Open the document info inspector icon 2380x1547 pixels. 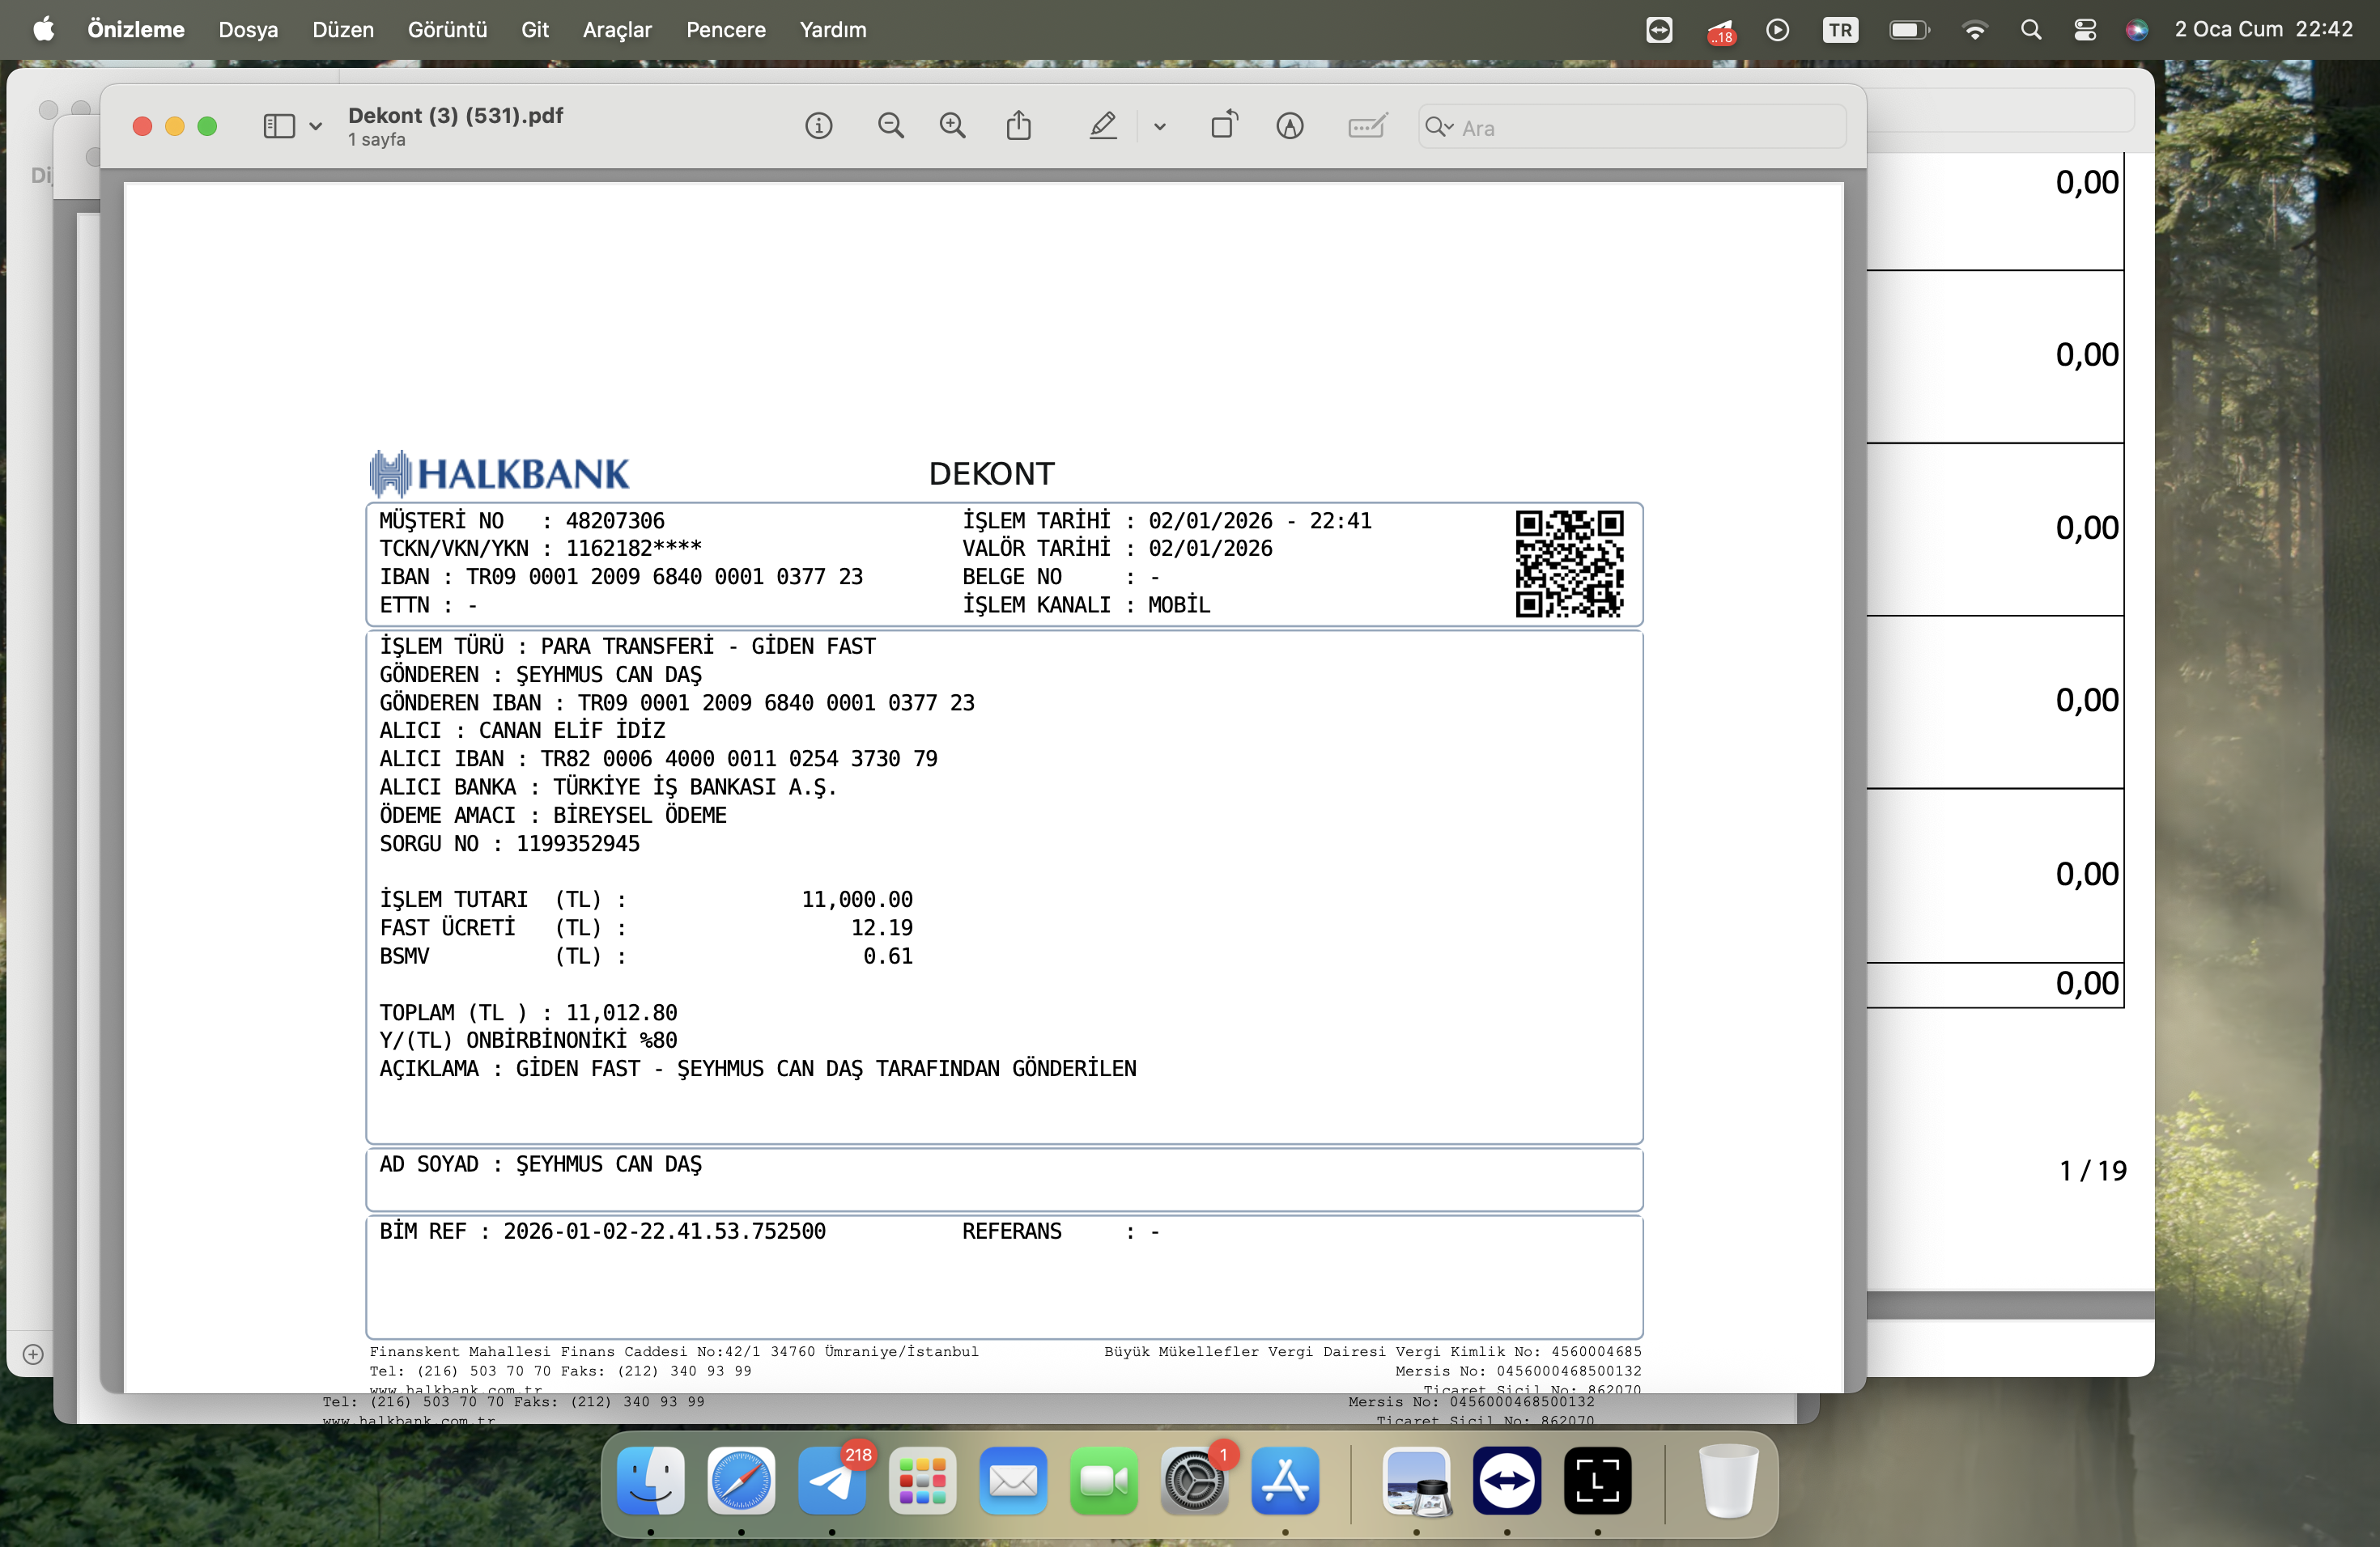tap(818, 126)
